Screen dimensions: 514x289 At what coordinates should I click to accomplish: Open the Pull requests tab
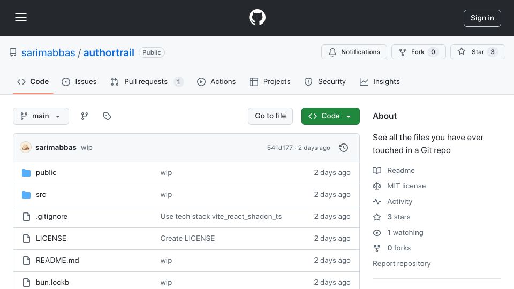147,81
